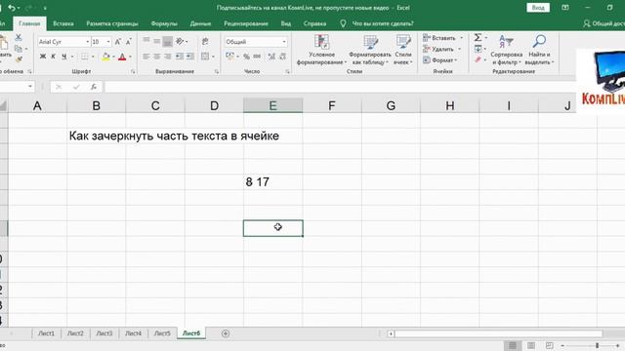The width and height of the screenshot is (625, 351).
Task: Align text right
Action: tap(167, 57)
